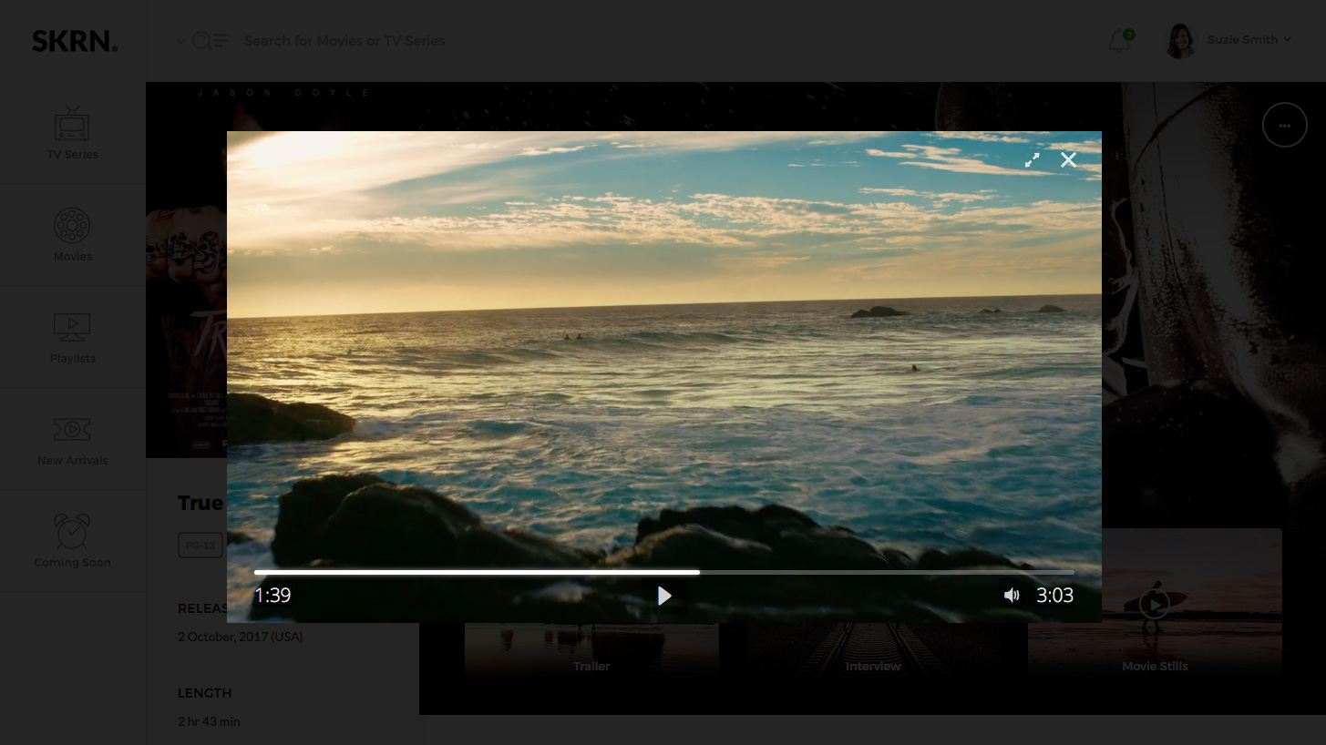Open the Coming Soon section
Viewport: 1326px width, 745px height.
click(x=72, y=541)
